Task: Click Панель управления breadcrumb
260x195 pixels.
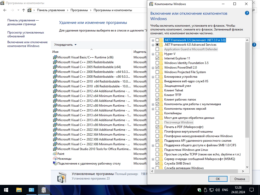Action: 51,10
